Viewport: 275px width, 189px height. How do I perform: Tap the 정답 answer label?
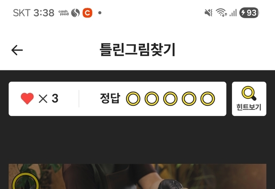click(110, 98)
